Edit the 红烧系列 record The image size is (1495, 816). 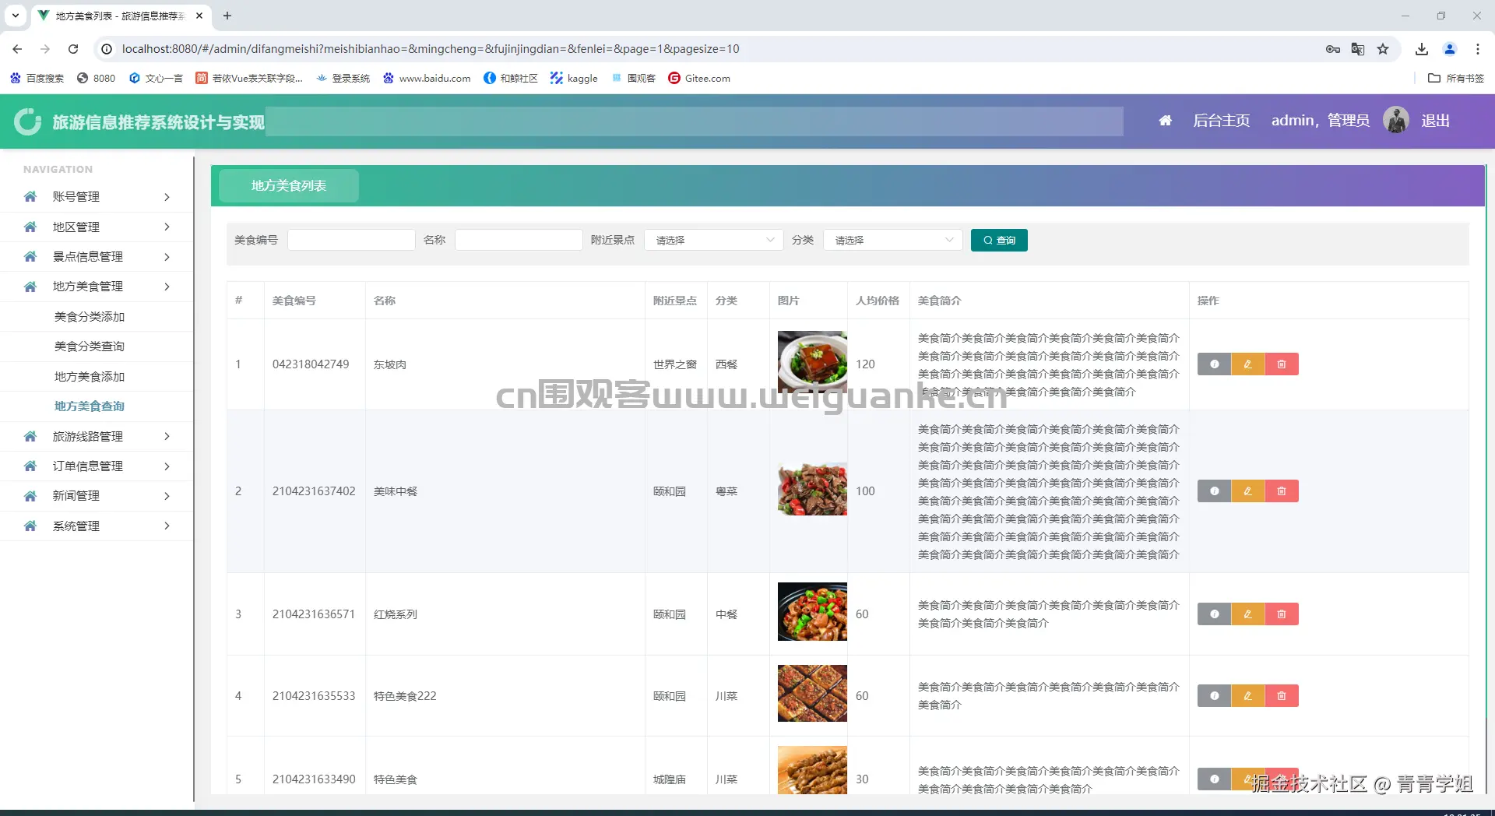[x=1247, y=614]
